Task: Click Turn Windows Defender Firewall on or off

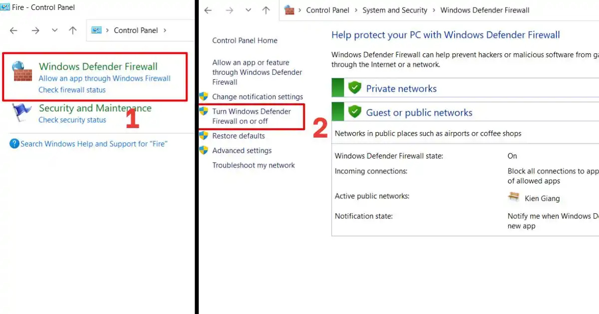Action: click(x=252, y=116)
